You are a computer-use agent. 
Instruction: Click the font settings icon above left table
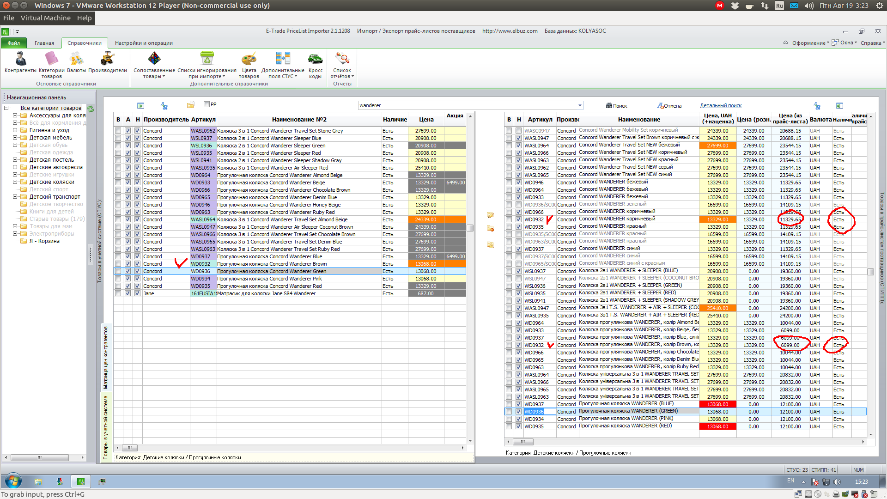coord(164,105)
